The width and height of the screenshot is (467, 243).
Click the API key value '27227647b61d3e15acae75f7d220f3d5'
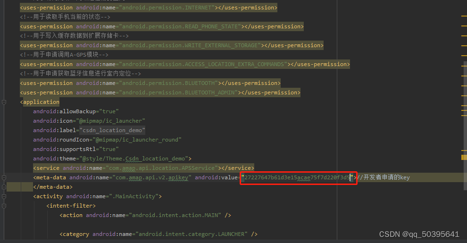297,177
